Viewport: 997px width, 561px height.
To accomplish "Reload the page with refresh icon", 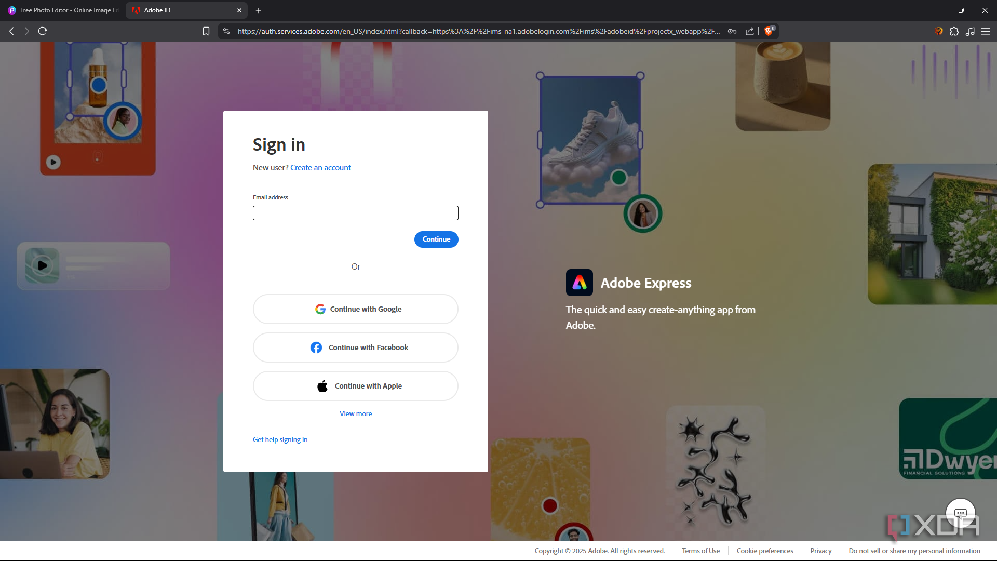I will pos(43,31).
